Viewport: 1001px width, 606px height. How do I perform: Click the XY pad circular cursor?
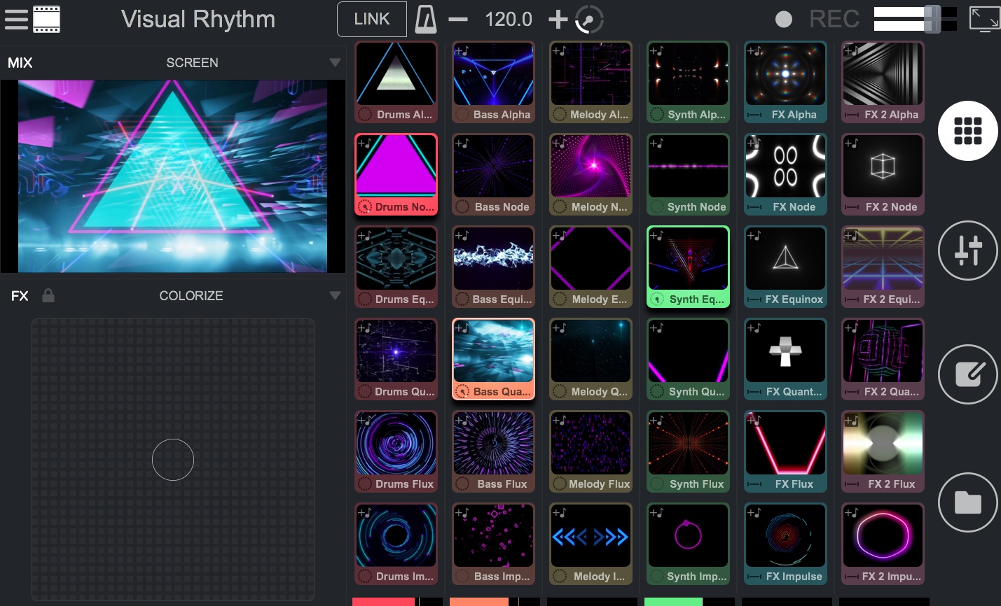pos(173,460)
